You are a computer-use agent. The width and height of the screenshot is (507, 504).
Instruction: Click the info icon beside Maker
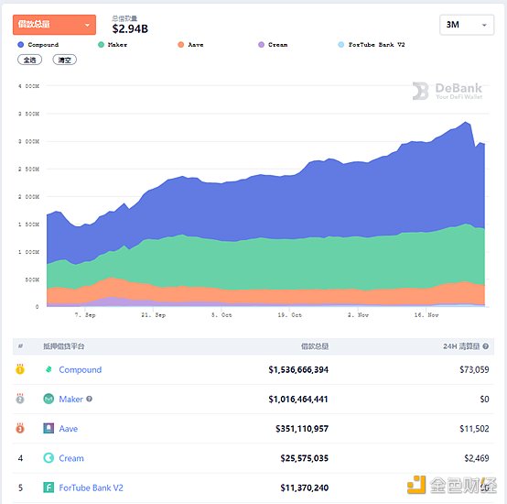90,399
